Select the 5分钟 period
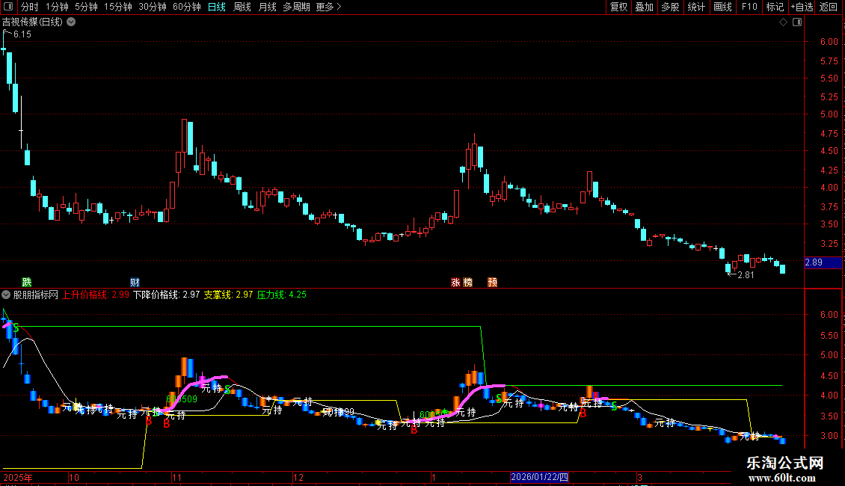Screen dimensions: 845x486 (x=86, y=7)
